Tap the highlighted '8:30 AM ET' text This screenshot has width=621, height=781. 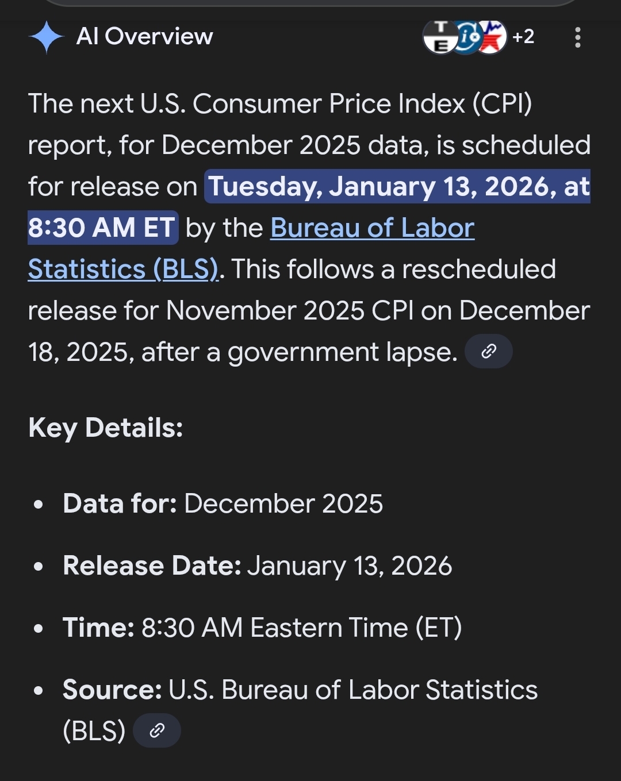coord(102,228)
